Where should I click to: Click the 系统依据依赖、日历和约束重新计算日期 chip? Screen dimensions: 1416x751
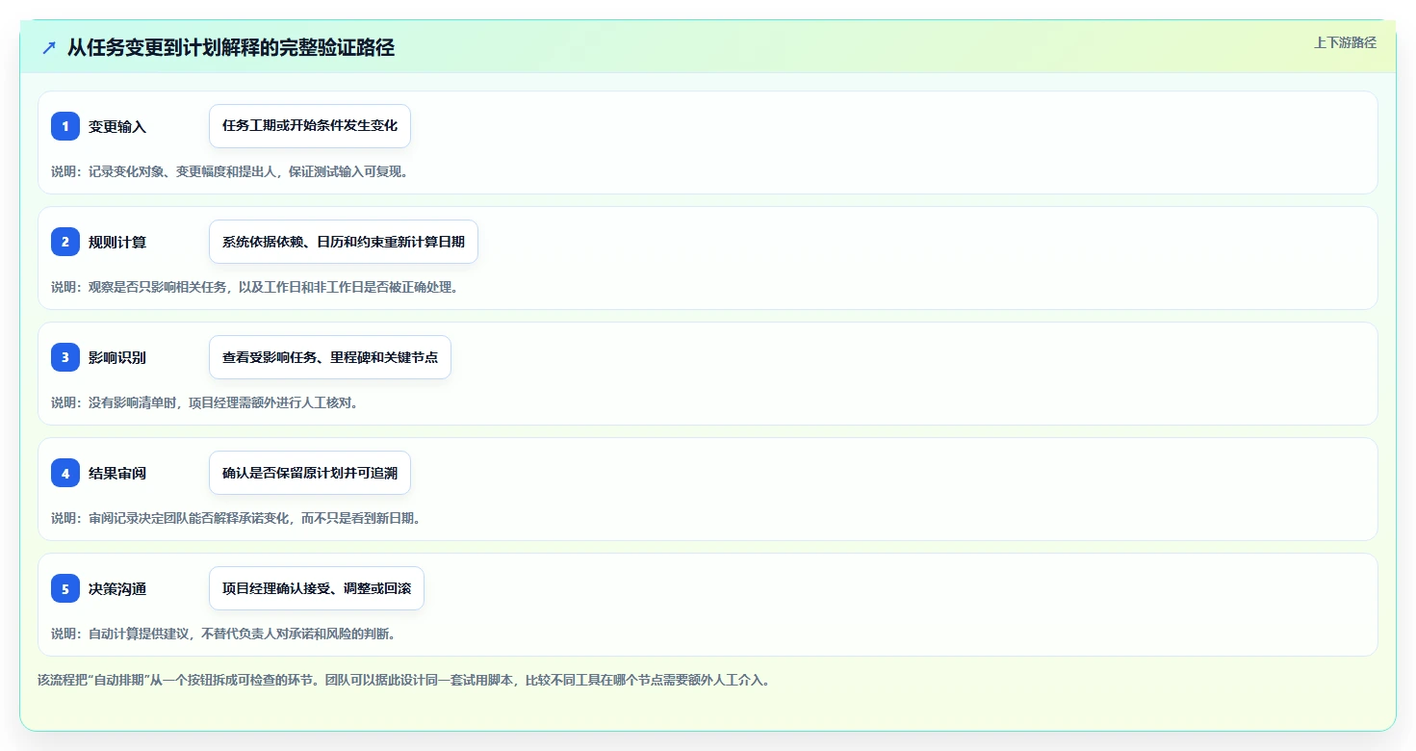pyautogui.click(x=344, y=242)
